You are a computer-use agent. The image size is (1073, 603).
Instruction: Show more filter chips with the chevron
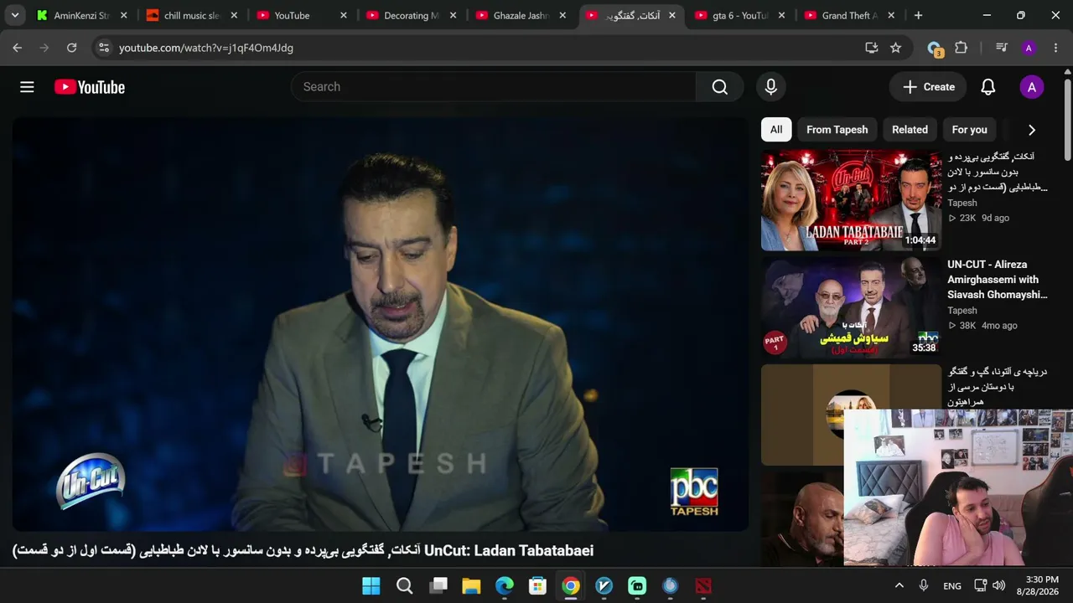point(1032,130)
